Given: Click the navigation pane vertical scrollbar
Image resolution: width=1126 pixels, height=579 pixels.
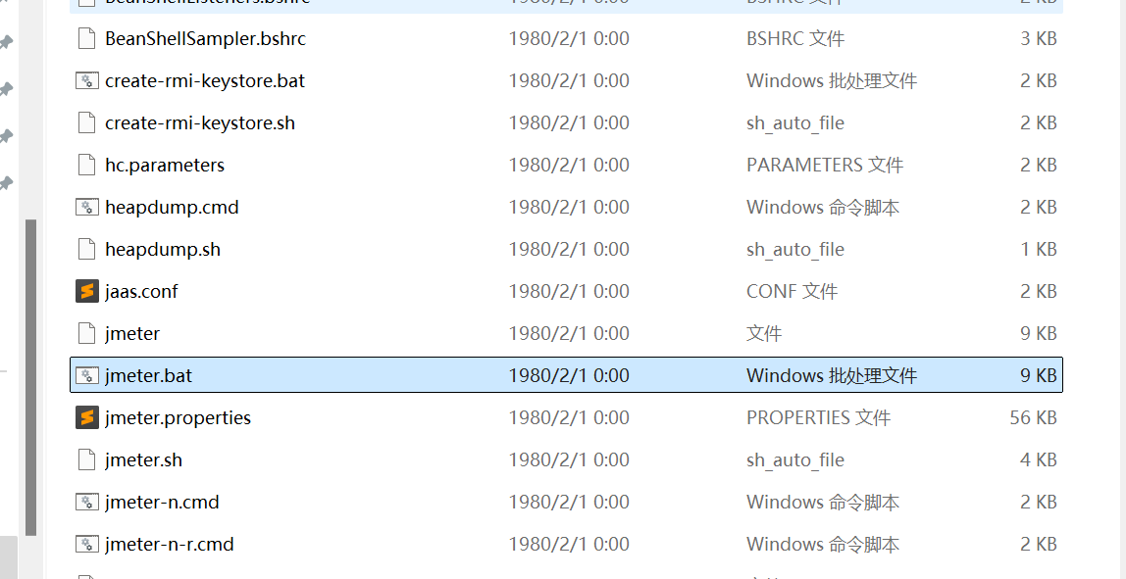Looking at the screenshot, I should point(30,377).
